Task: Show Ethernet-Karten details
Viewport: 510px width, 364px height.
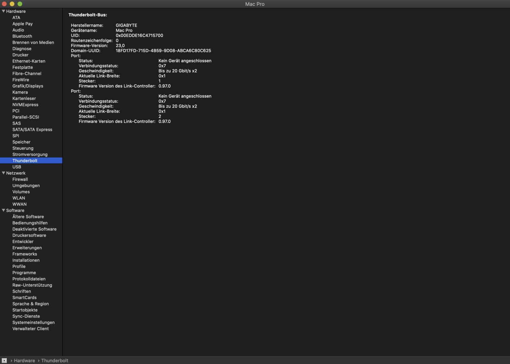Action: 29,61
